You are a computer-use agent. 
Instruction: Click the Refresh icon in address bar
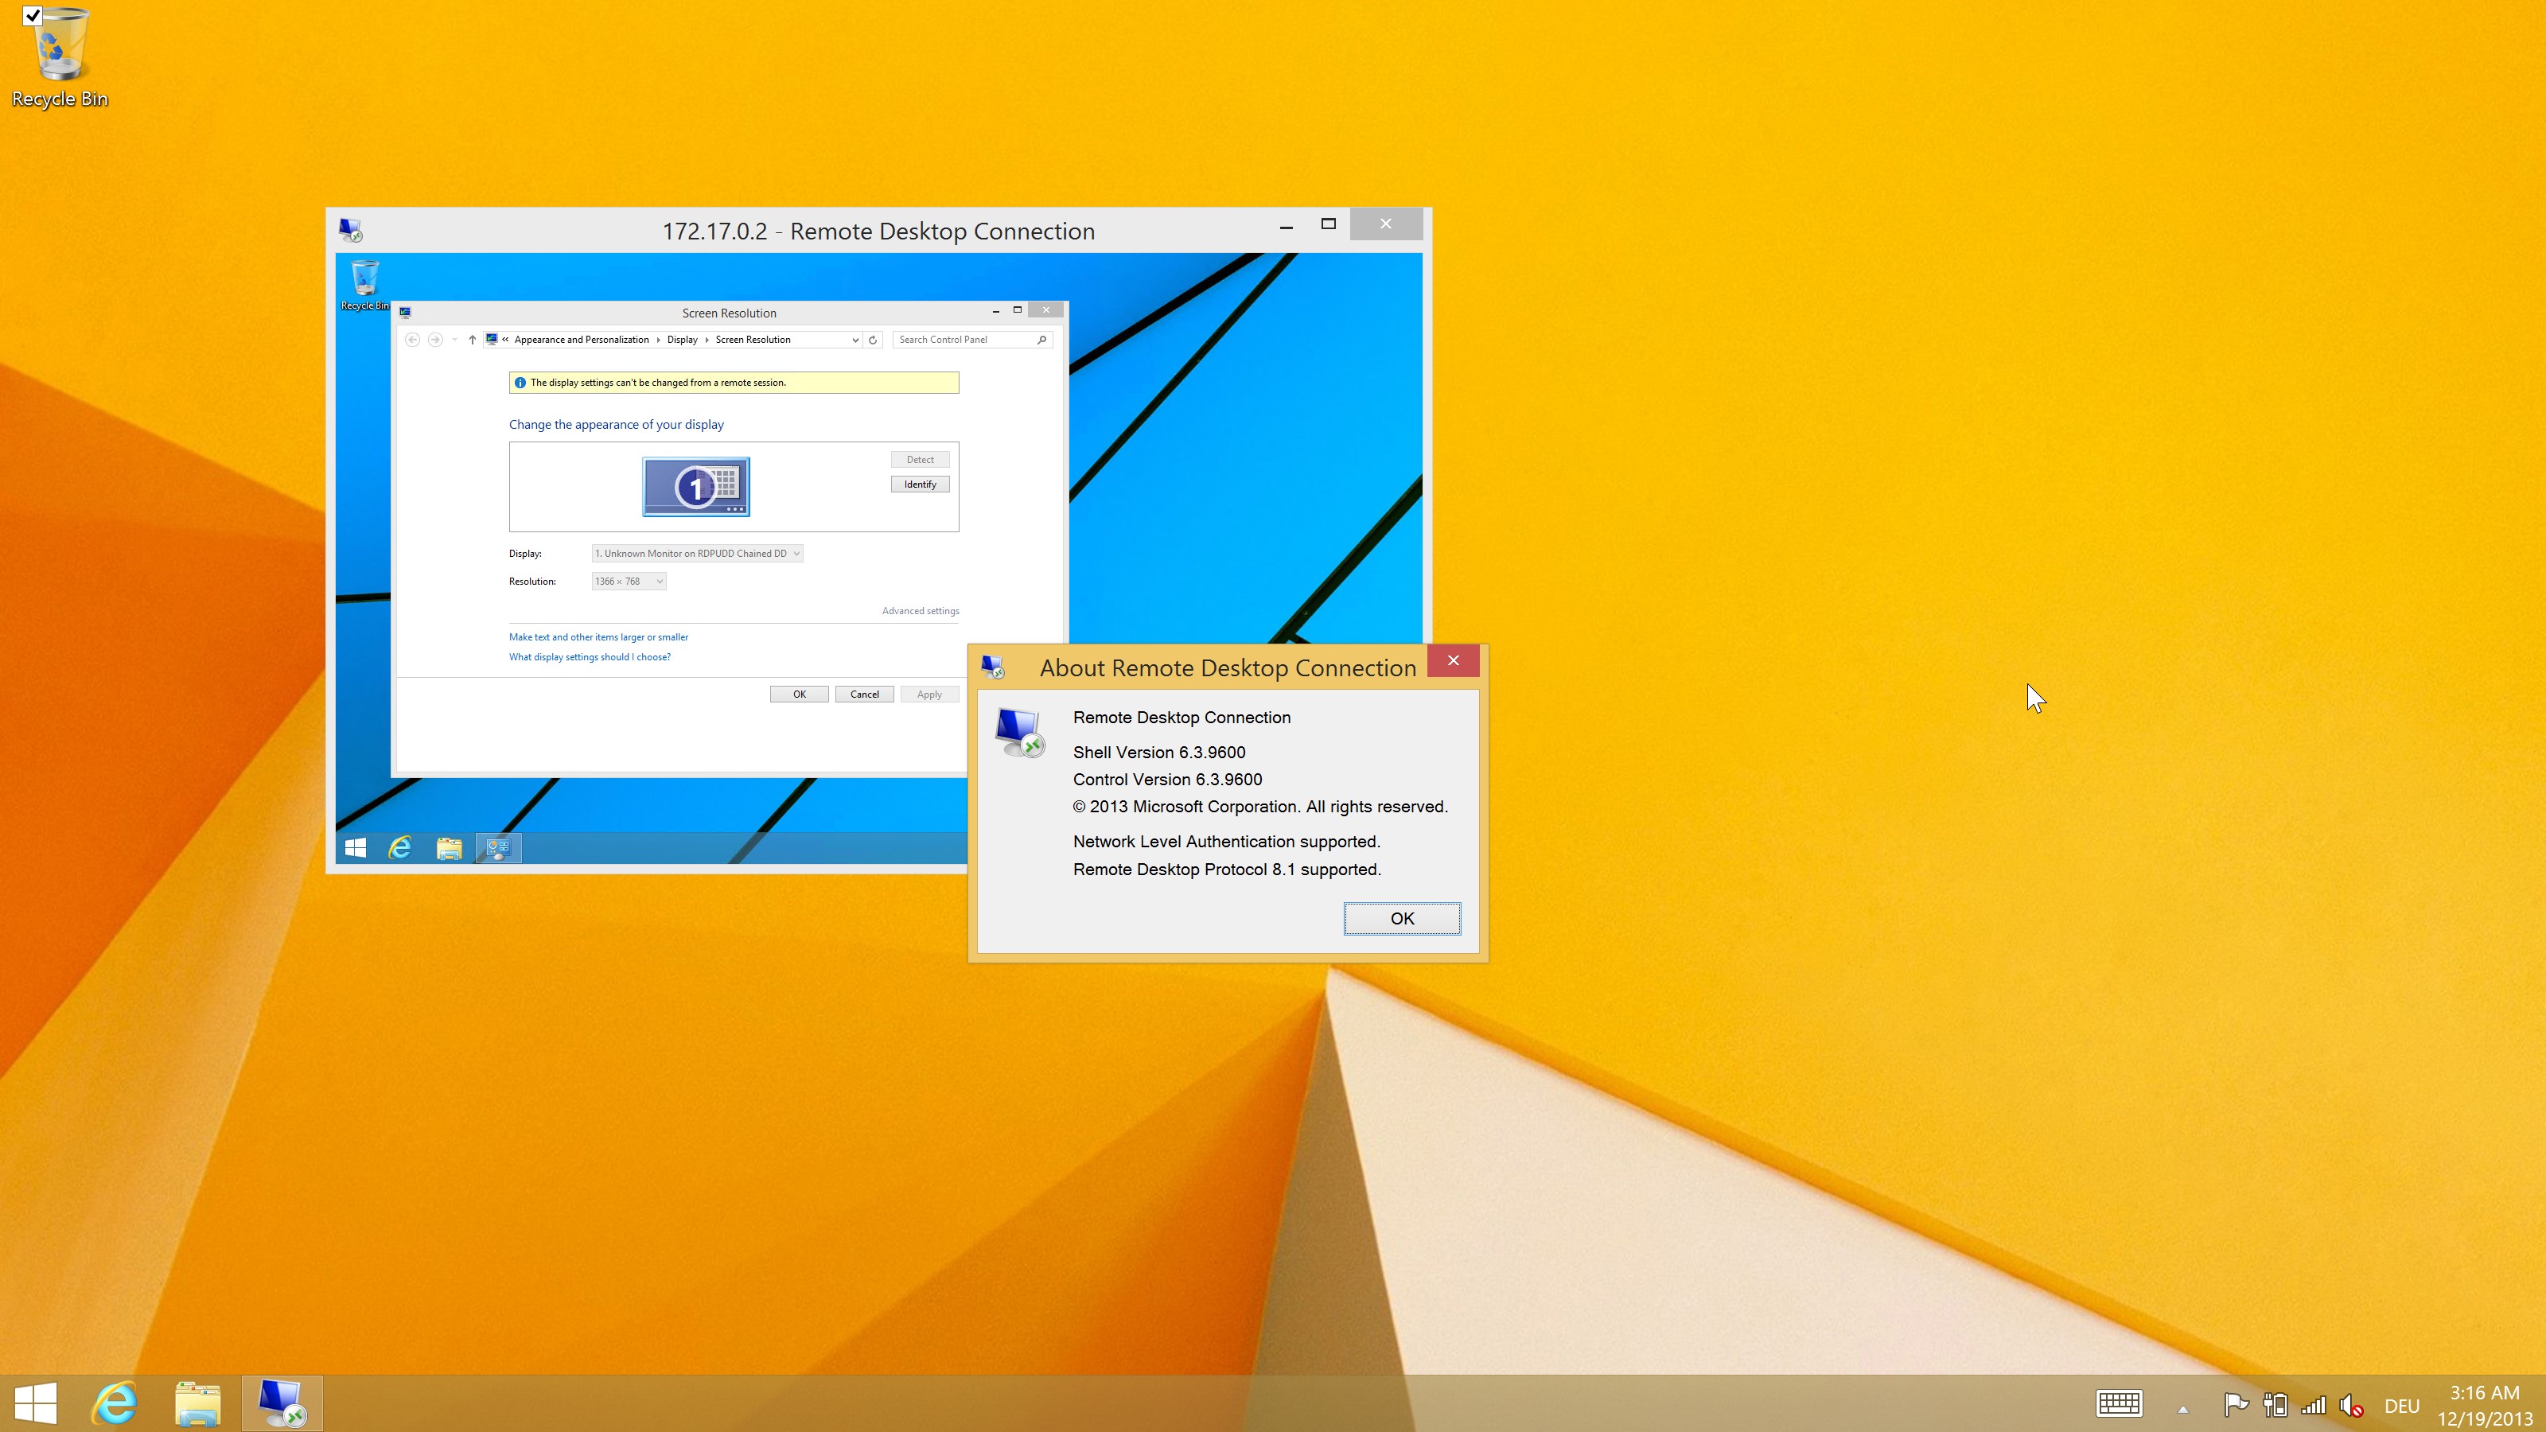point(873,339)
